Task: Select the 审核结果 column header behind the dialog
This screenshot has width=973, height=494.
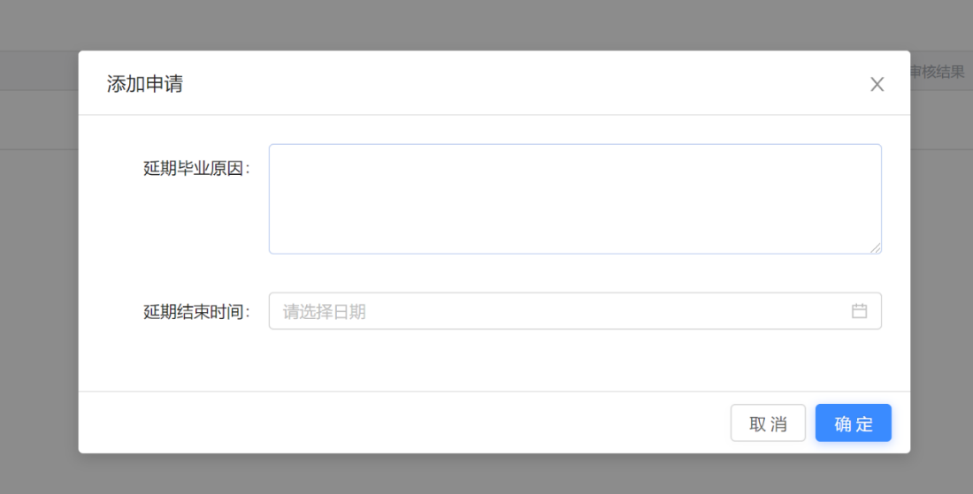Action: coord(939,72)
